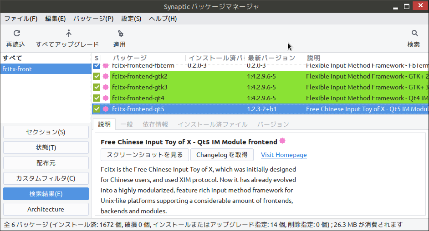Maximize the Synaptic window
Viewport: 429px width, 231px height.
pyautogui.click(x=407, y=6)
